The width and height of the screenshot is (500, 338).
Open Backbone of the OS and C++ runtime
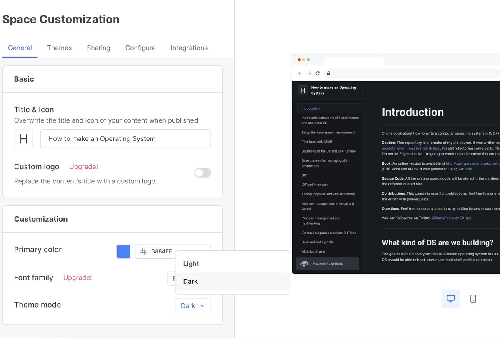(x=329, y=151)
